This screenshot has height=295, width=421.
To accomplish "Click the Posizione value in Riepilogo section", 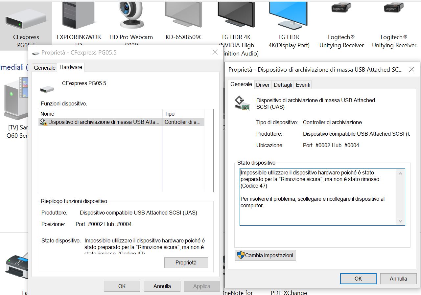I will [104, 224].
